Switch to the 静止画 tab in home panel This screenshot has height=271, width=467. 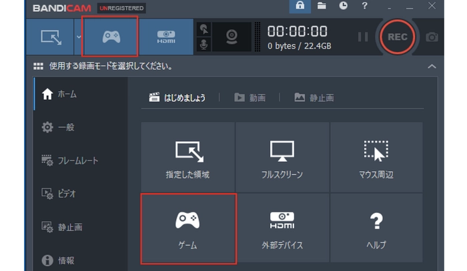coord(314,97)
